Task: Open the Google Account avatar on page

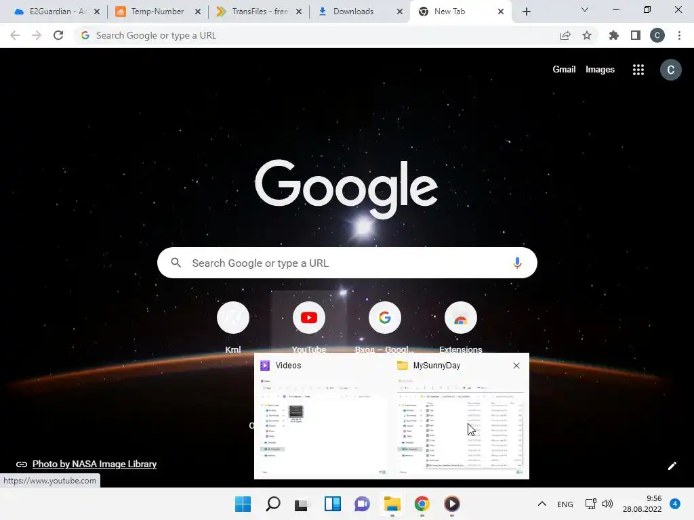Action: (670, 70)
